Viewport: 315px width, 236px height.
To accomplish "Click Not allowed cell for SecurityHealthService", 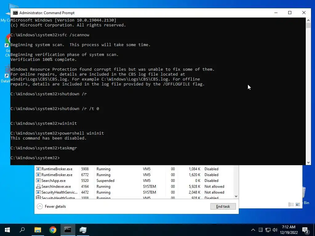I will 214,192.
